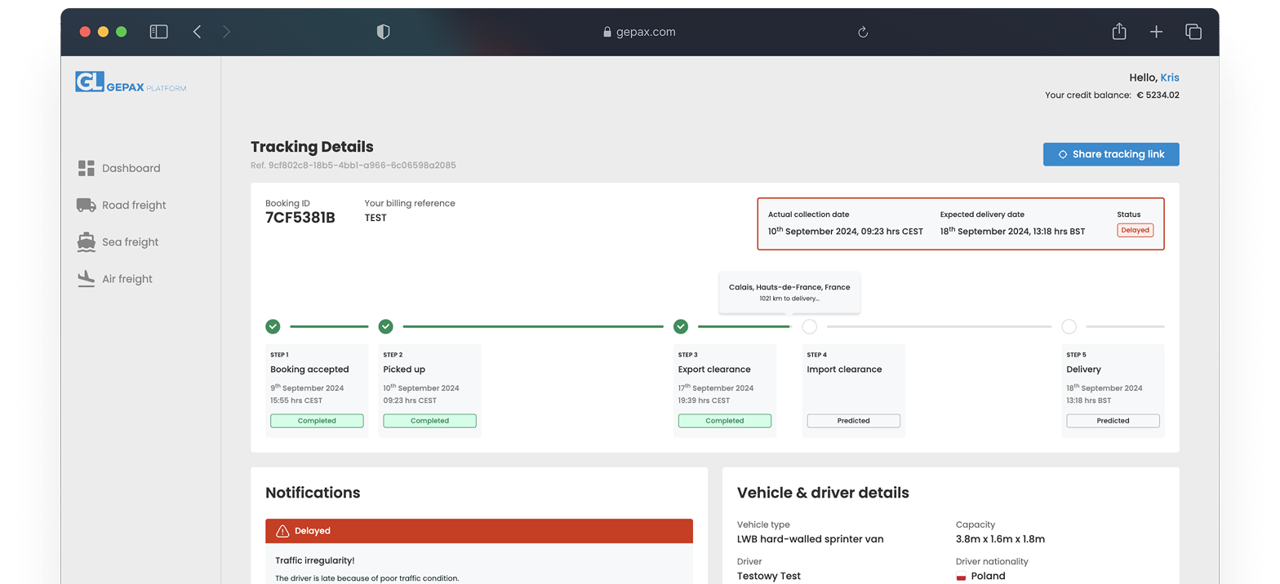Click the Step 1 green checkmark circle

273,326
